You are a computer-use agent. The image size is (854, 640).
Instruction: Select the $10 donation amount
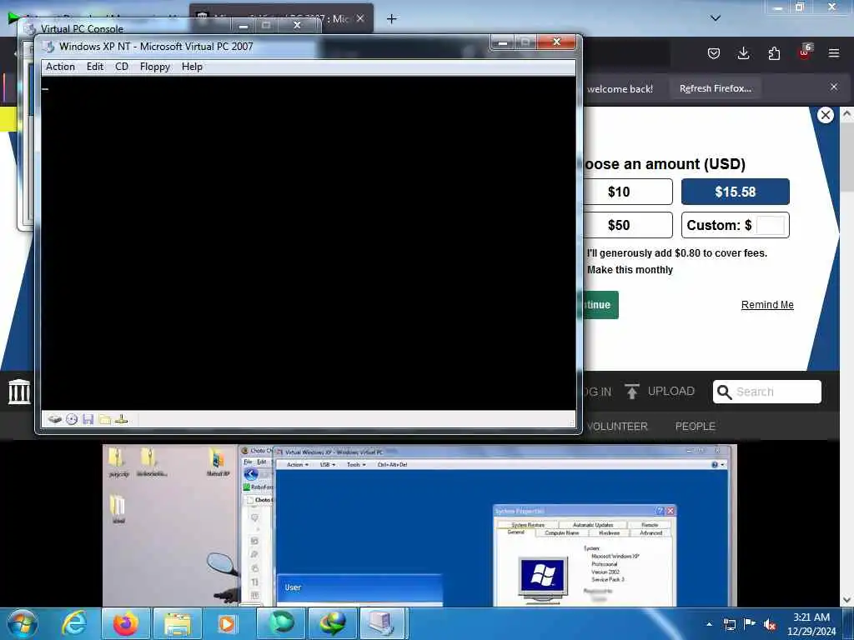pyautogui.click(x=626, y=192)
